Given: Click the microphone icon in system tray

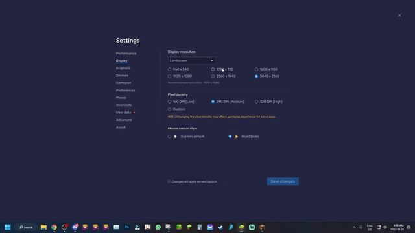Looking at the screenshot, I should 361,227.
